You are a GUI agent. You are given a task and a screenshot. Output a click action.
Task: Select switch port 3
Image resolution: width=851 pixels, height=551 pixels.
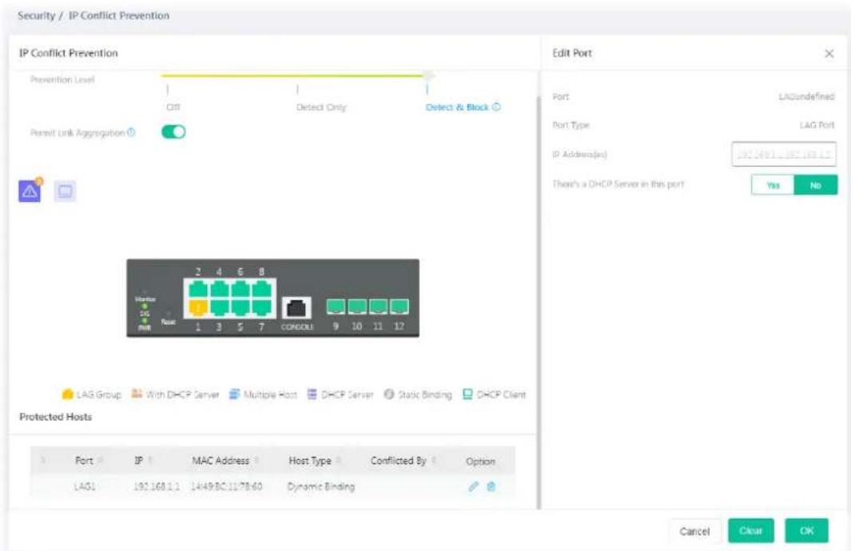click(x=219, y=307)
